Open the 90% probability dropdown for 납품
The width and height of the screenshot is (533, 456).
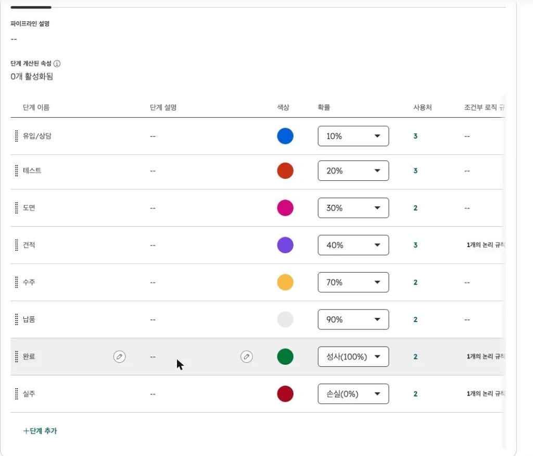(353, 319)
